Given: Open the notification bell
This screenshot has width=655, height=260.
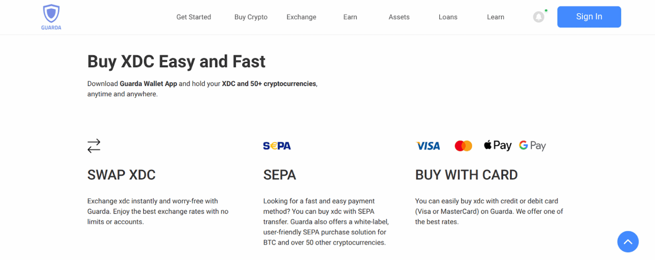Looking at the screenshot, I should click(x=538, y=17).
